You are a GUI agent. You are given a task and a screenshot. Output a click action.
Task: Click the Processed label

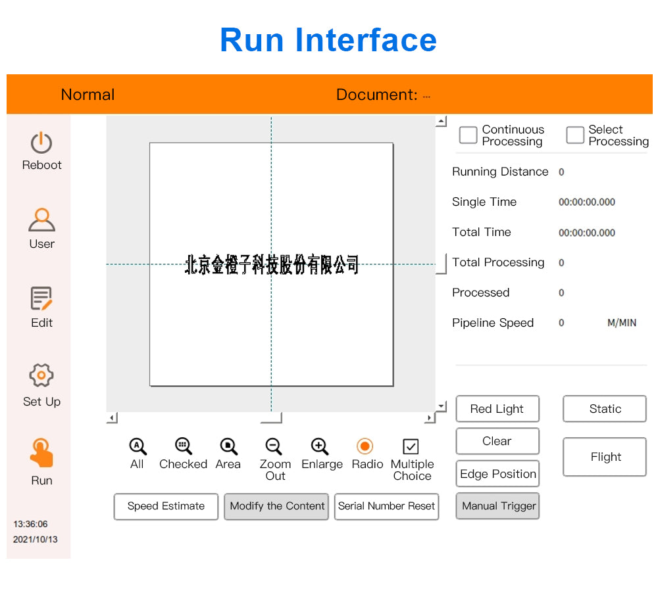(481, 293)
